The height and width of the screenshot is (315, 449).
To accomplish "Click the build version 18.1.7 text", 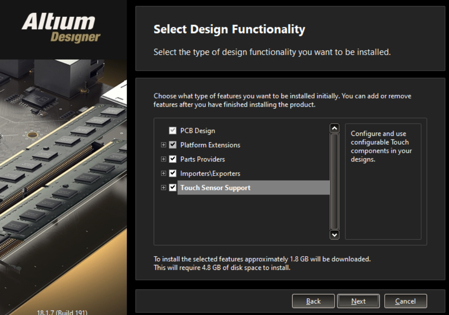I will click(x=62, y=312).
